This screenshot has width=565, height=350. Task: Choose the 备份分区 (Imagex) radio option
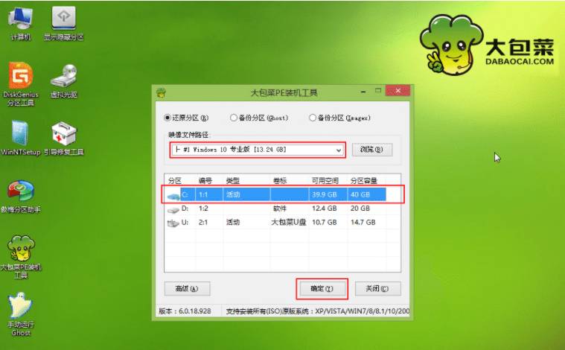312,118
